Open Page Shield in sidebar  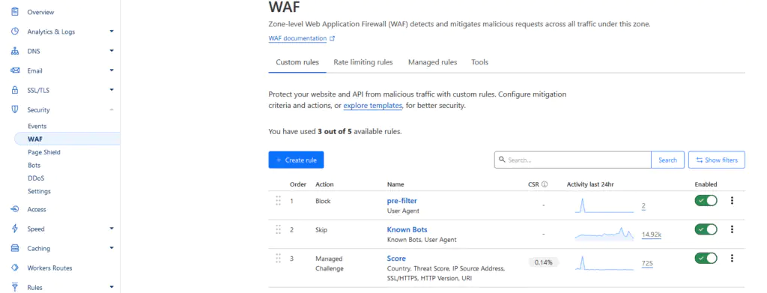(x=44, y=152)
